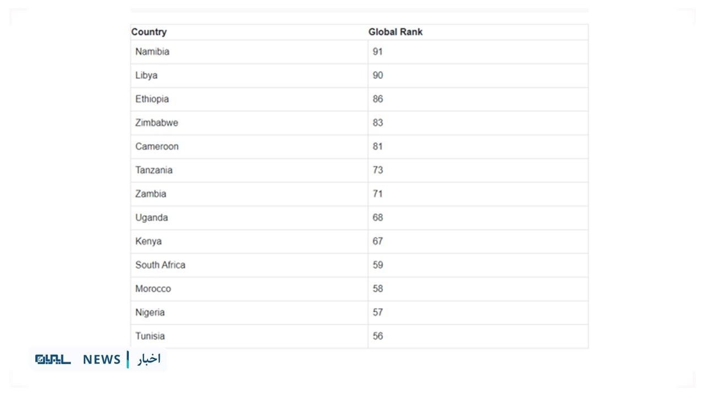
Task: Select the Morocco entry
Action: (153, 288)
